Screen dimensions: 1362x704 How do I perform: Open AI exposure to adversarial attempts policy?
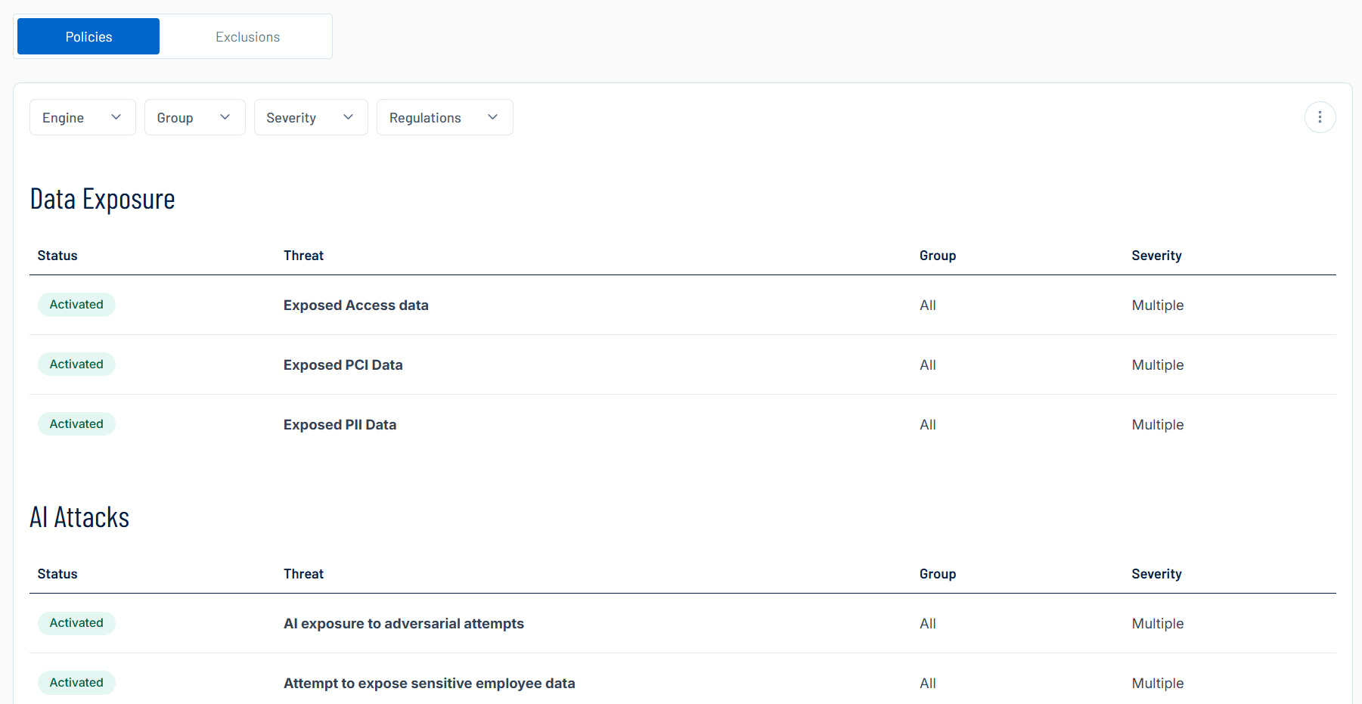coord(403,624)
